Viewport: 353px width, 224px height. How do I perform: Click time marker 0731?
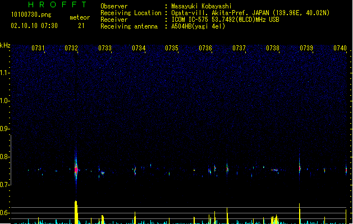(x=38, y=48)
